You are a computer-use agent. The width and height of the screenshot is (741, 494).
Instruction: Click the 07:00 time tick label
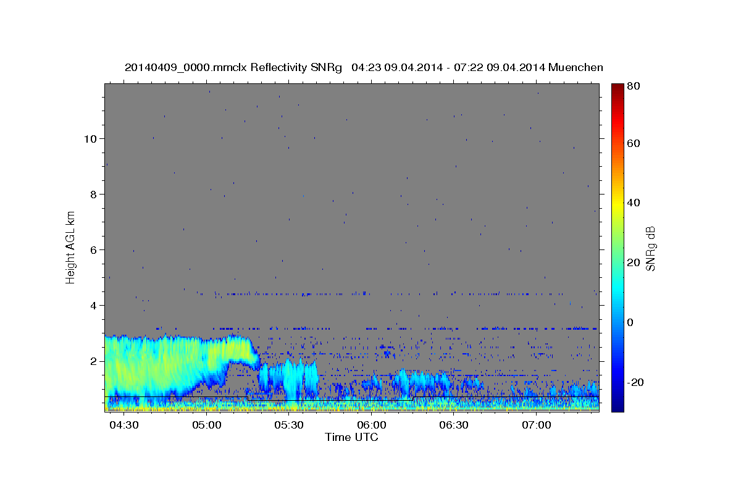(x=536, y=426)
